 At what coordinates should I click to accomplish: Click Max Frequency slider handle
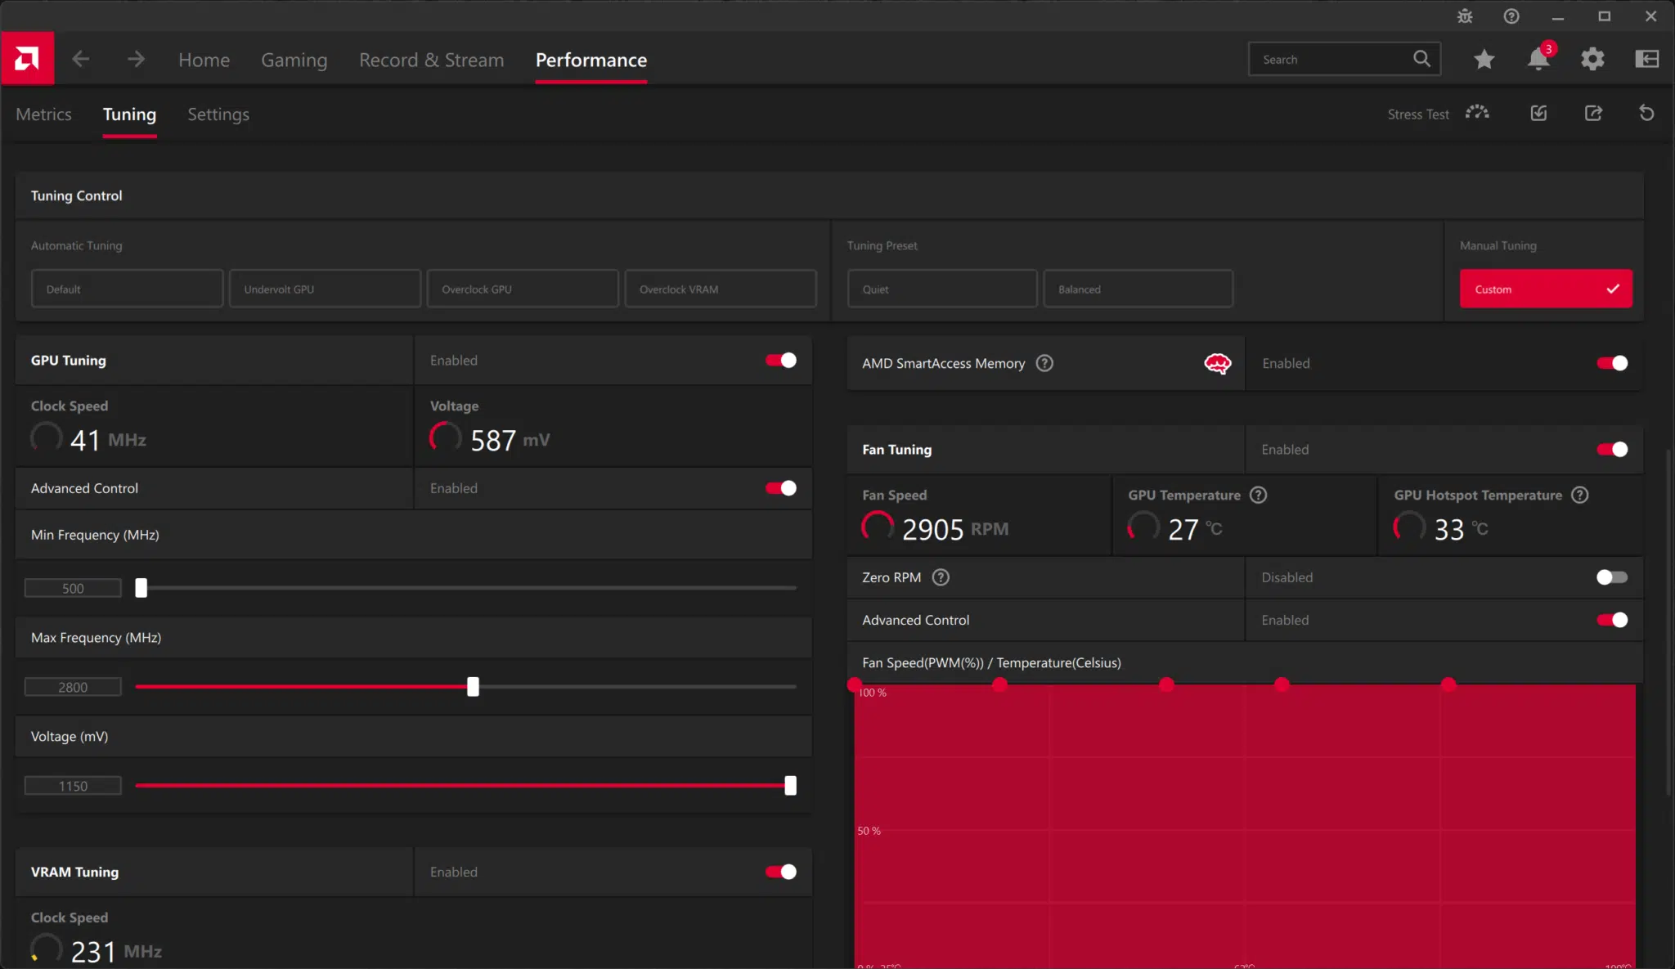[473, 687]
